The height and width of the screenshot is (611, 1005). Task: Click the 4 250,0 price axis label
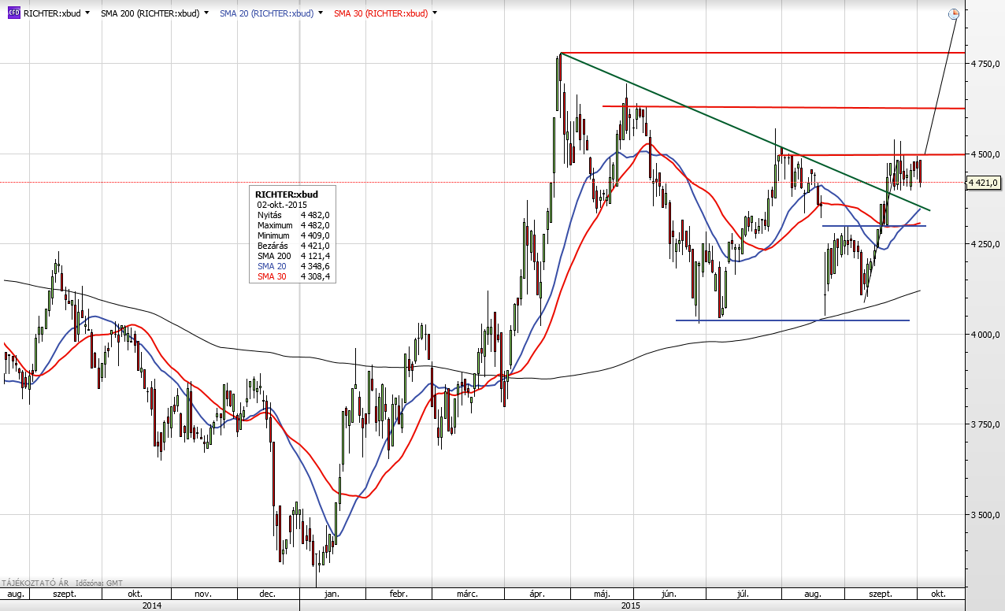click(x=985, y=244)
